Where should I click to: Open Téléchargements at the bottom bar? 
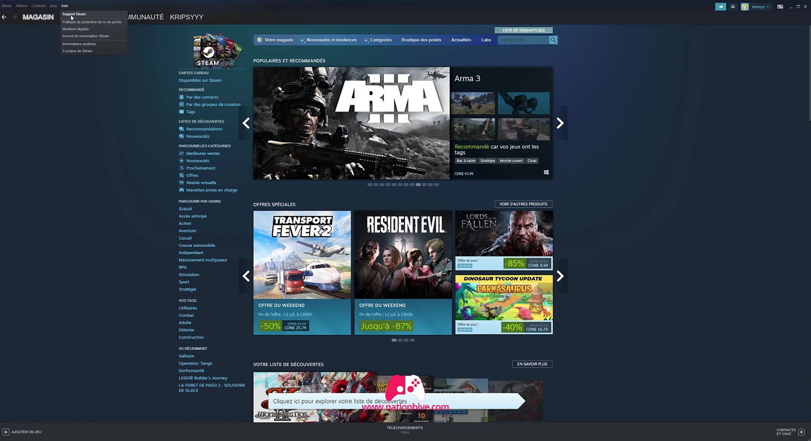click(404, 428)
